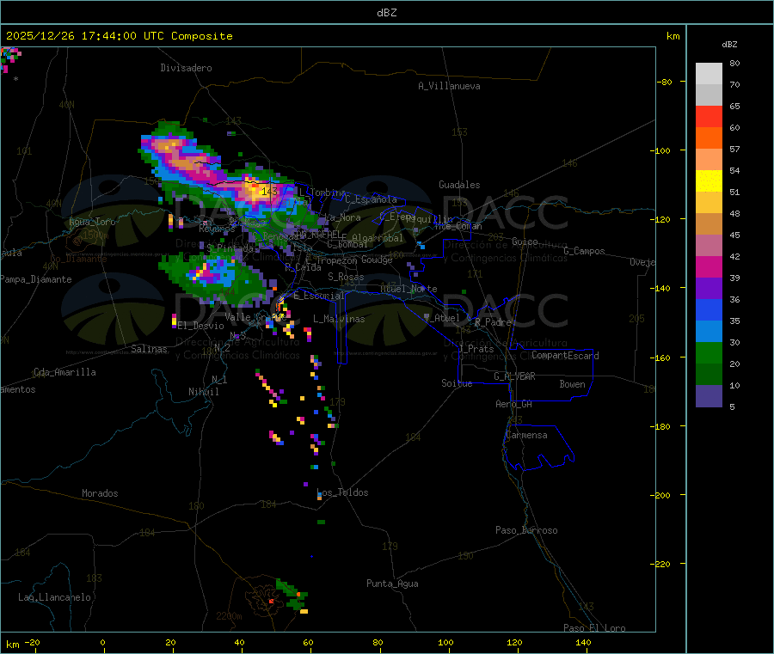
Task: Click the Pampa_Diamante label
Action: click(x=36, y=279)
